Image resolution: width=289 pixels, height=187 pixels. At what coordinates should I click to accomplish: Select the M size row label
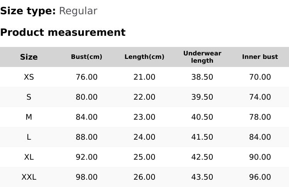tap(29, 117)
